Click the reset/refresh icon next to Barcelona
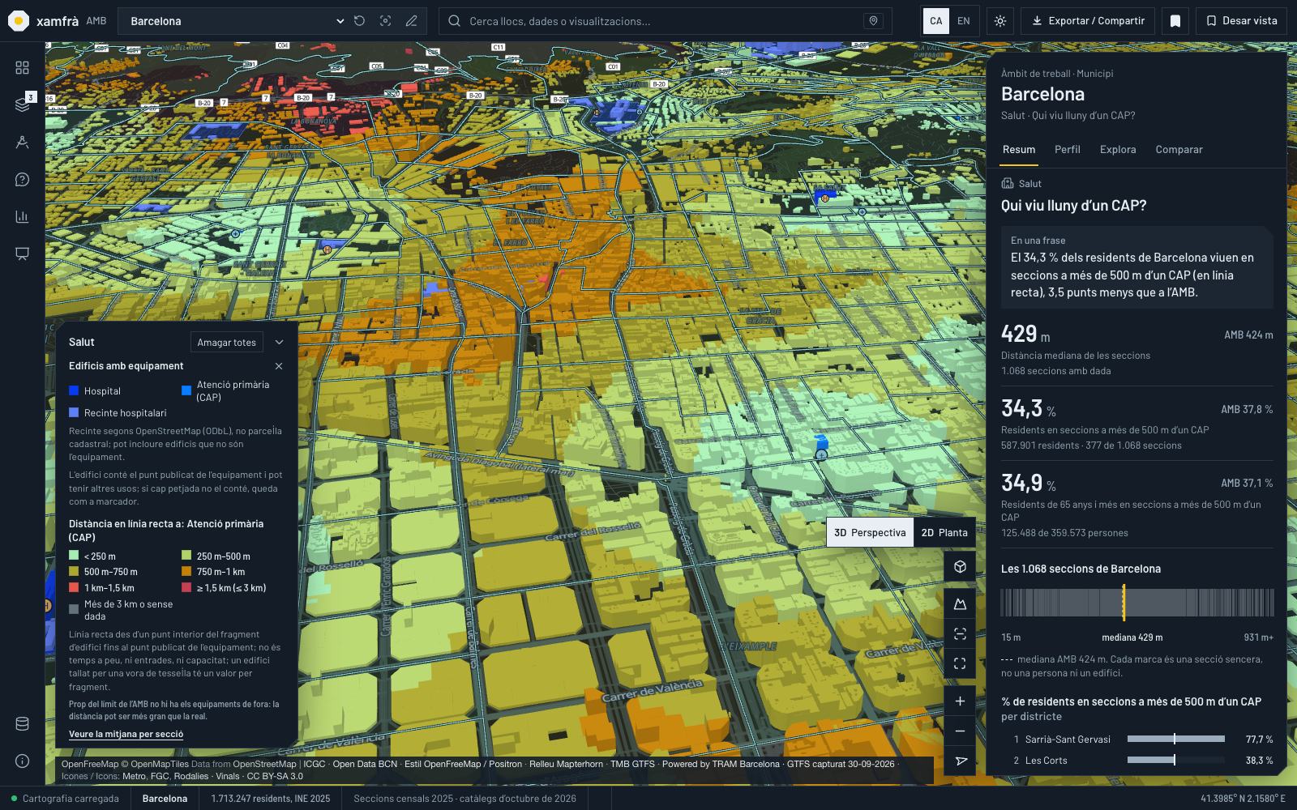This screenshot has width=1297, height=810. point(359,21)
